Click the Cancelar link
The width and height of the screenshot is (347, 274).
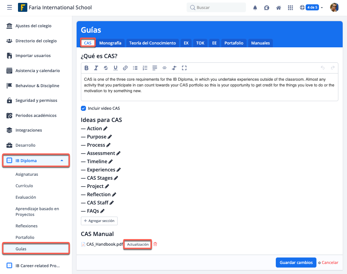(330, 263)
